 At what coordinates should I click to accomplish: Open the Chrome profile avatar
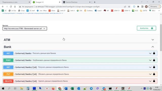146,7
